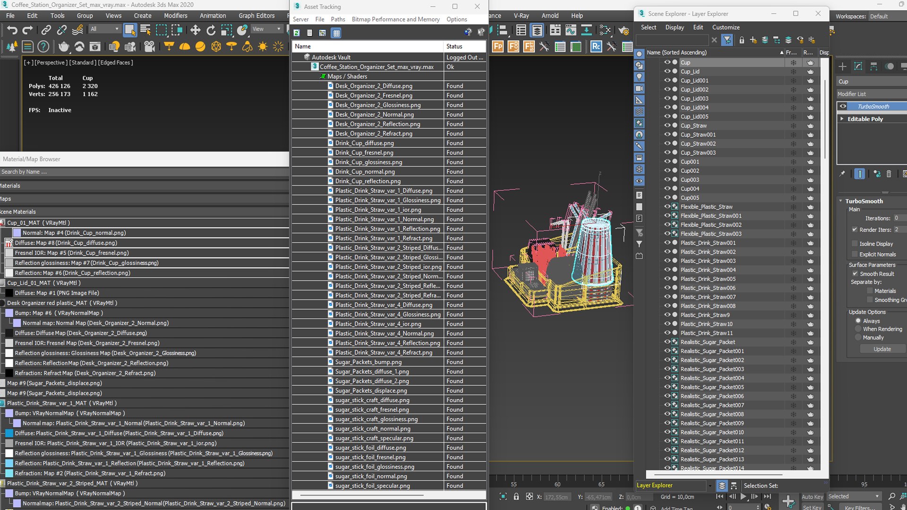Open the All selection filter dropdown
Screen dimensions: 907x510
[x=104, y=29]
